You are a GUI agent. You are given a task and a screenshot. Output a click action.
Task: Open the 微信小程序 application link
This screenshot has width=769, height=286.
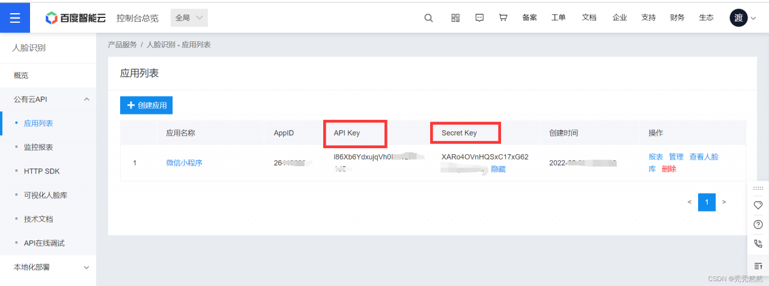(184, 162)
